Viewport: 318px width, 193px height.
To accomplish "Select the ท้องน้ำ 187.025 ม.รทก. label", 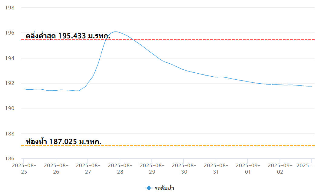I will [64, 141].
